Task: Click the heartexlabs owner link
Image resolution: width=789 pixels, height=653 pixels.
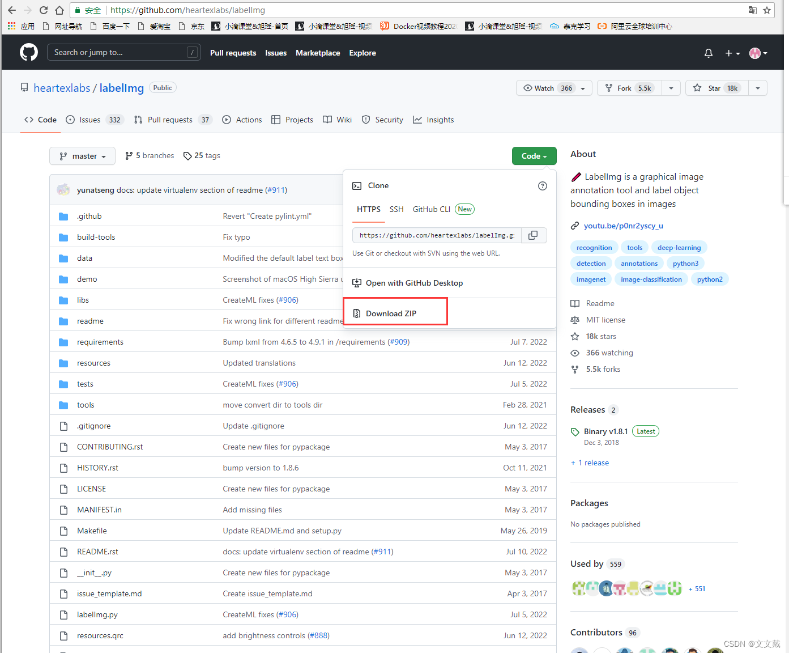Action: coord(62,88)
